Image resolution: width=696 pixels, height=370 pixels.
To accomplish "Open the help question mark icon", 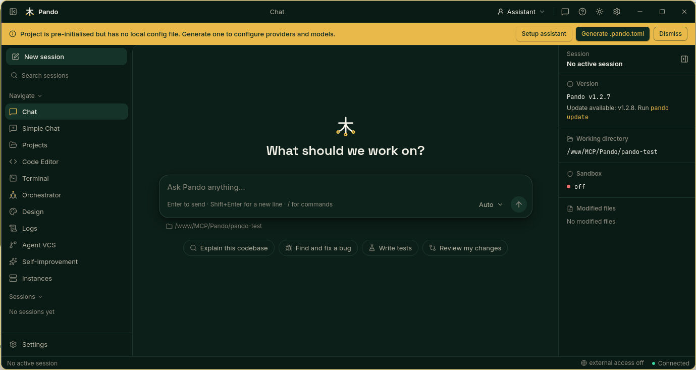I will (582, 12).
